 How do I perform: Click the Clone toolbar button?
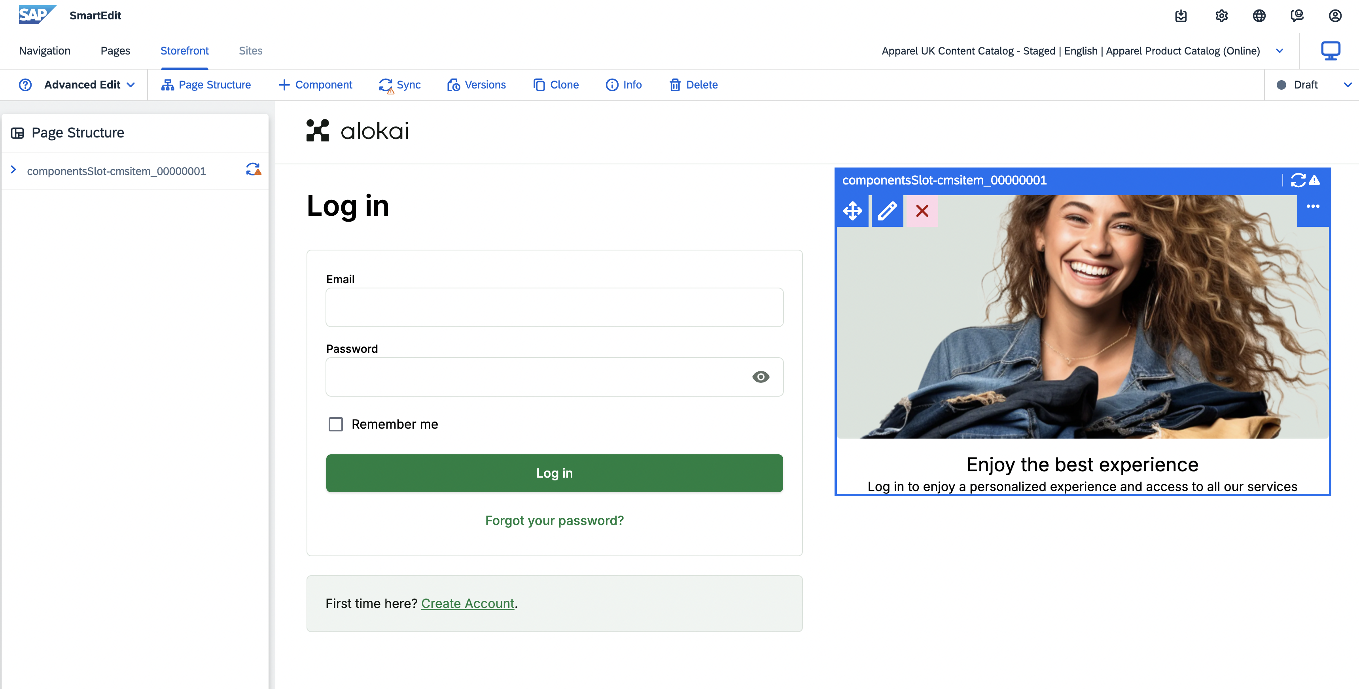tap(556, 85)
